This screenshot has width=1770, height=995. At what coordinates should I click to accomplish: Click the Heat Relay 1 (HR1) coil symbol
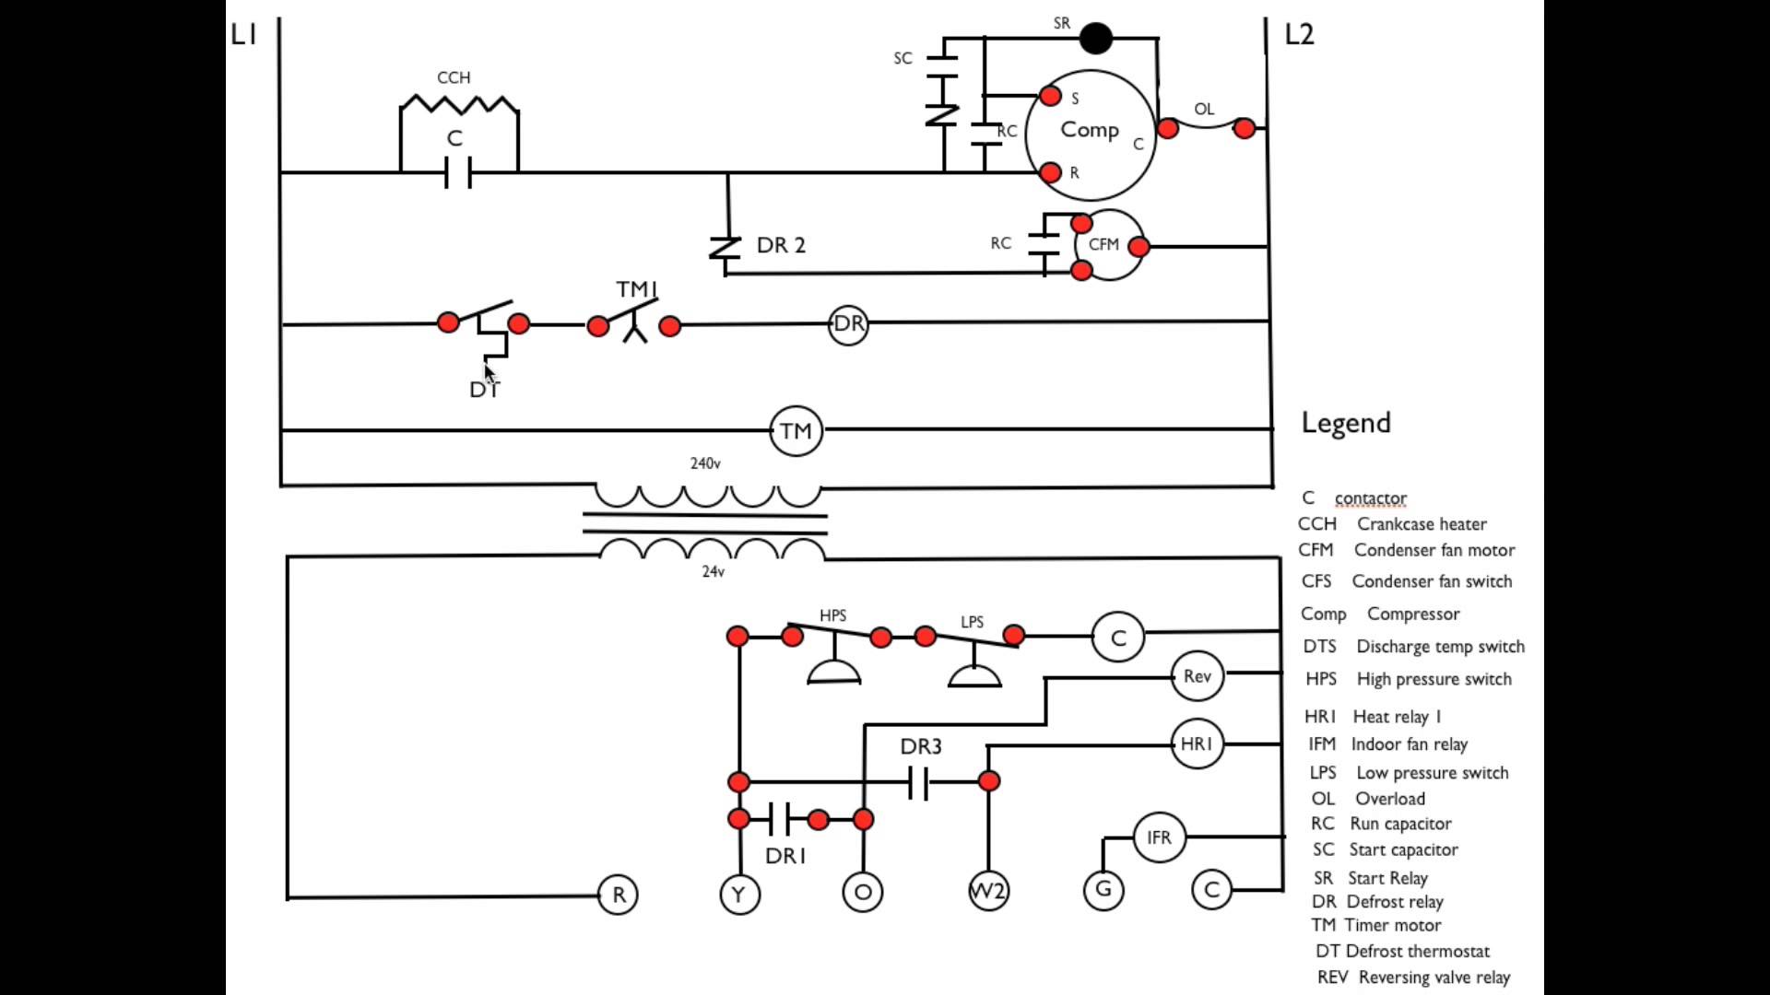[1195, 743]
